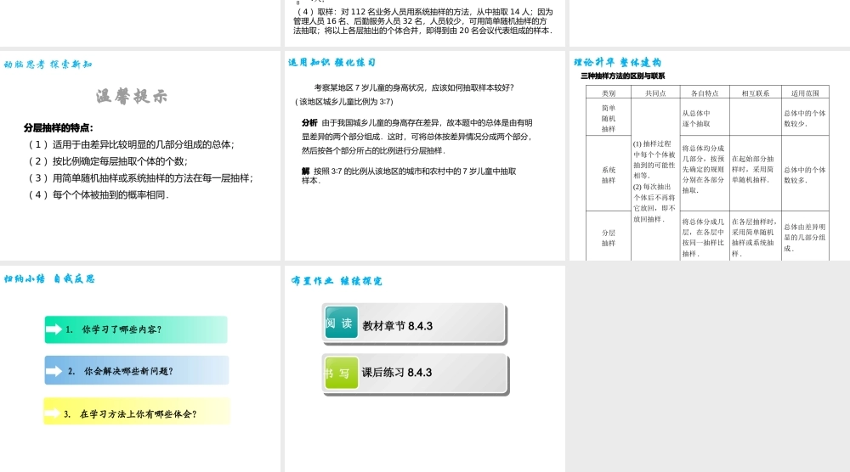Open the 运用知识 强化练习 slide heading
This screenshot has height=472, width=850.
[x=331, y=62]
